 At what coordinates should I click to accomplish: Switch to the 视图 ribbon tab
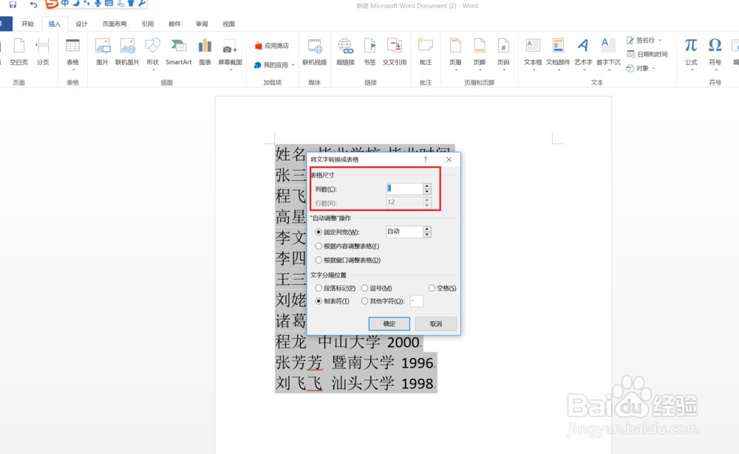click(x=228, y=24)
